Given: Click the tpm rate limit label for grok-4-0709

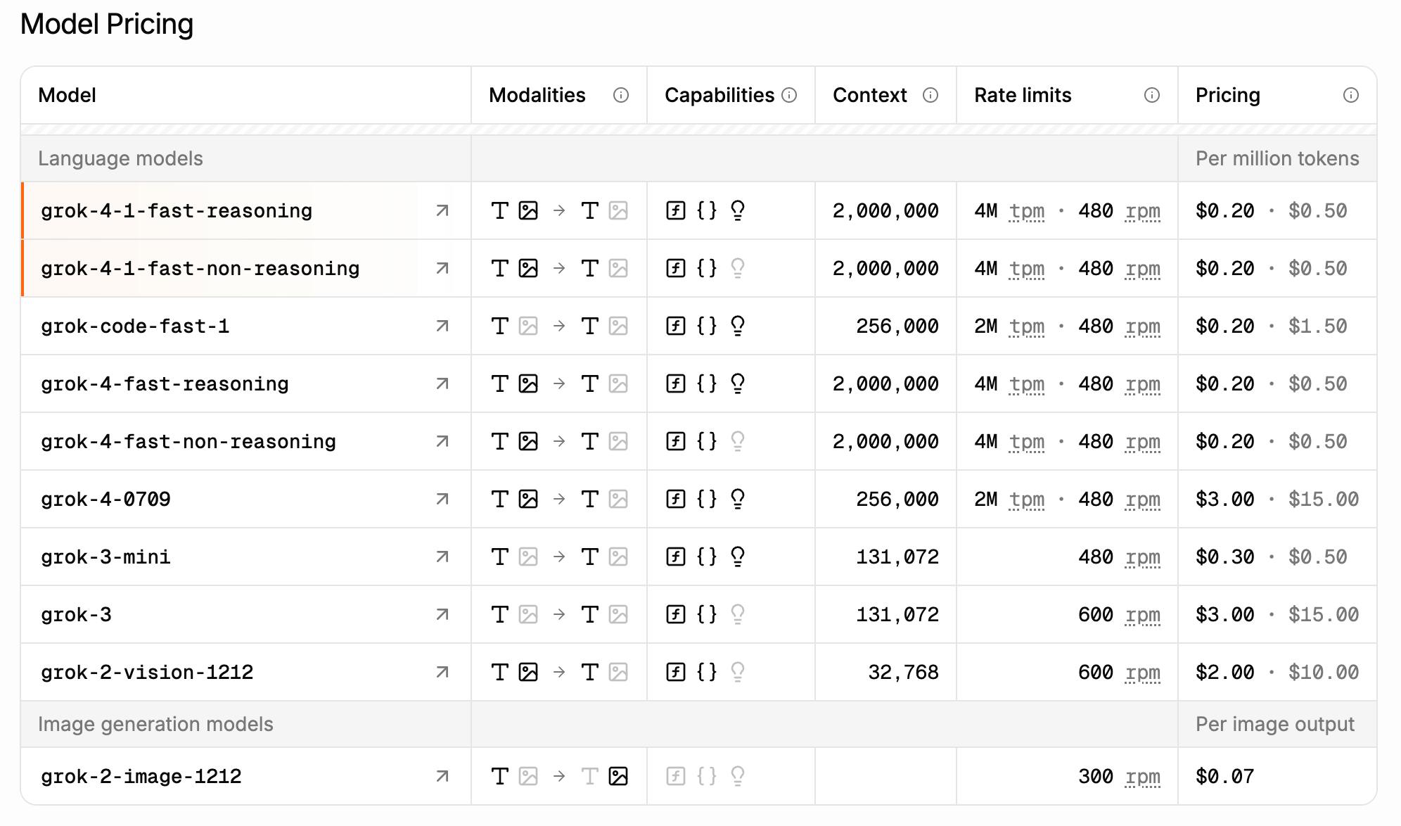Looking at the screenshot, I should [1026, 500].
